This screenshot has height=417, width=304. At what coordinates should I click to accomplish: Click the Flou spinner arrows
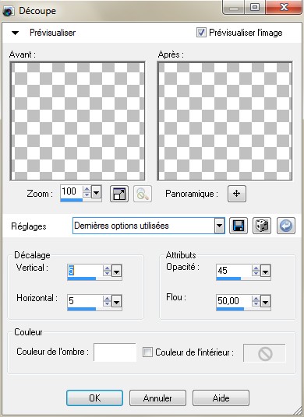point(256,301)
